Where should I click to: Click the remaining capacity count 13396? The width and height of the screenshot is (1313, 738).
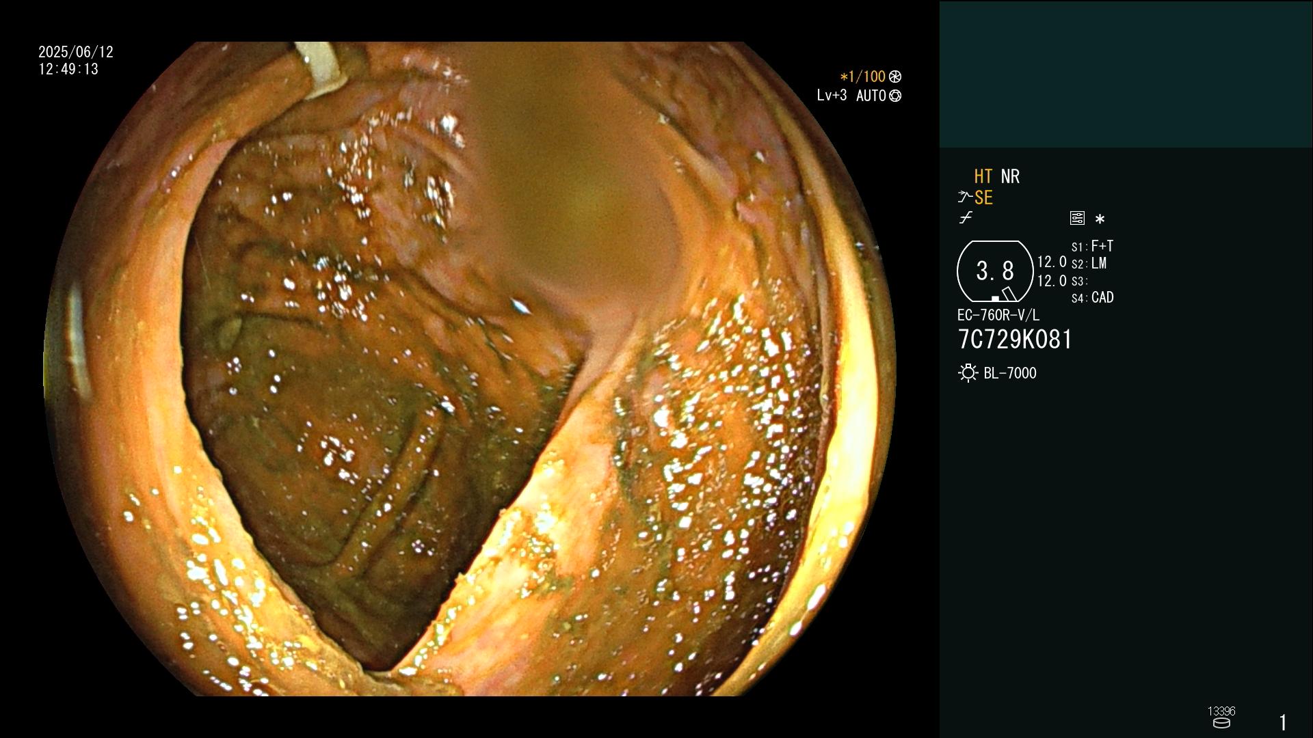(1221, 711)
